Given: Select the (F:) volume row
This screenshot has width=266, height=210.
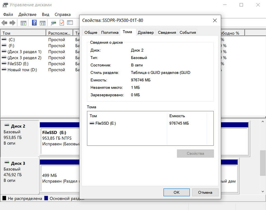Looking at the screenshot, I should [x=40, y=45].
